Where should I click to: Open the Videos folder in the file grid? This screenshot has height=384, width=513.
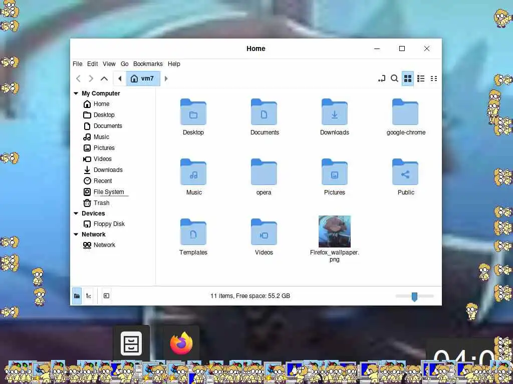click(x=264, y=232)
